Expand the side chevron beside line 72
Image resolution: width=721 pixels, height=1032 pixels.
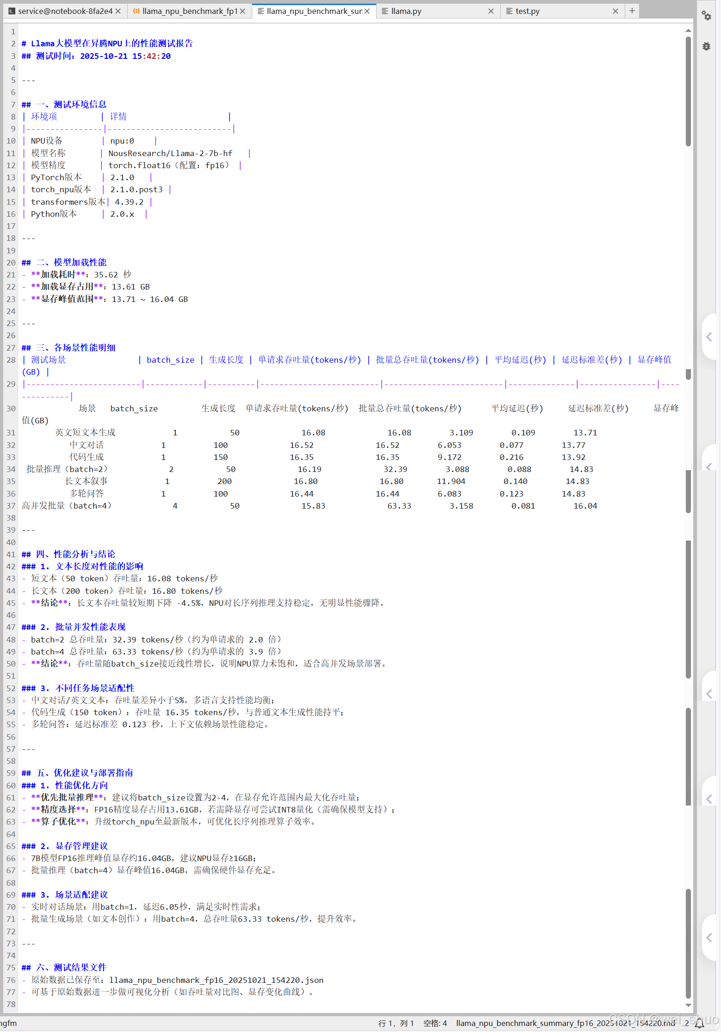(709, 938)
